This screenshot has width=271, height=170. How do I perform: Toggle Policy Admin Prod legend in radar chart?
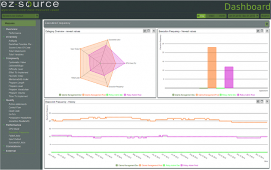pos(133,95)
